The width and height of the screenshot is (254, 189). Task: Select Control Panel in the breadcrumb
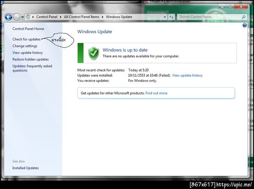coord(47,17)
